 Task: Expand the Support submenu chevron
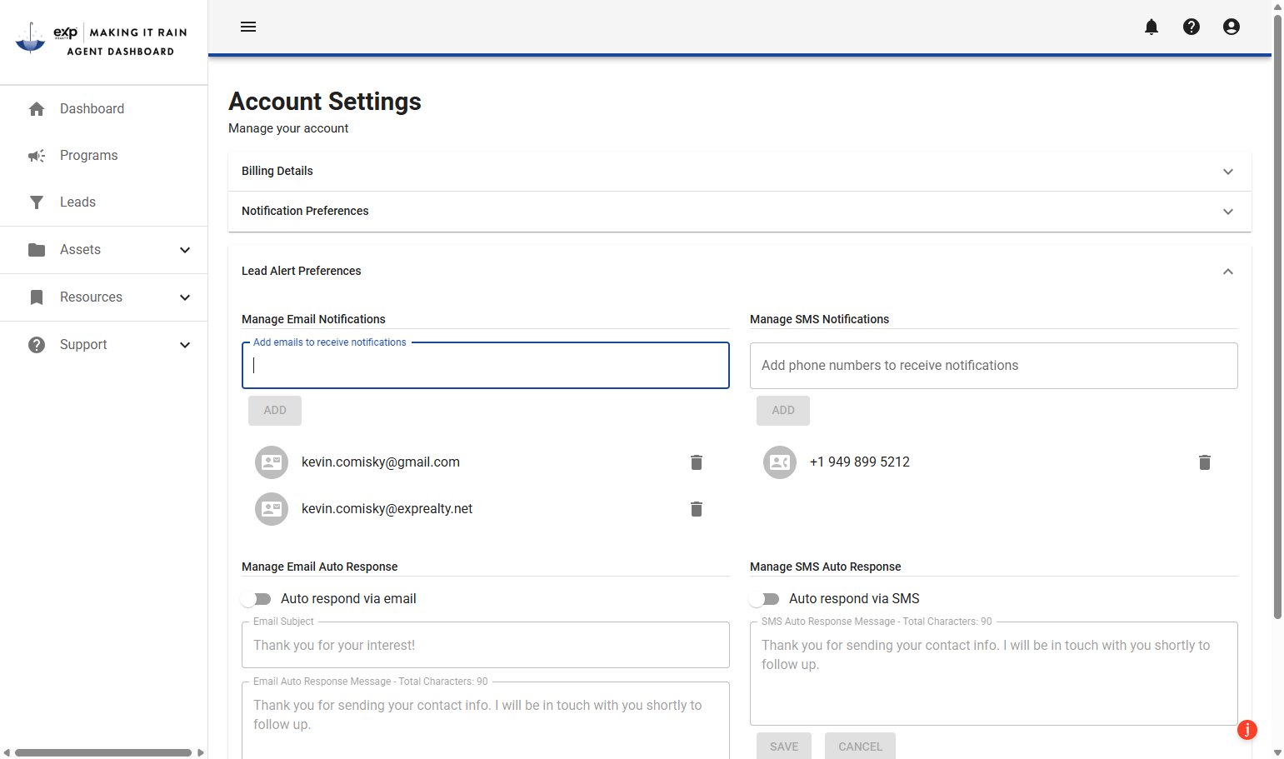[x=185, y=345]
